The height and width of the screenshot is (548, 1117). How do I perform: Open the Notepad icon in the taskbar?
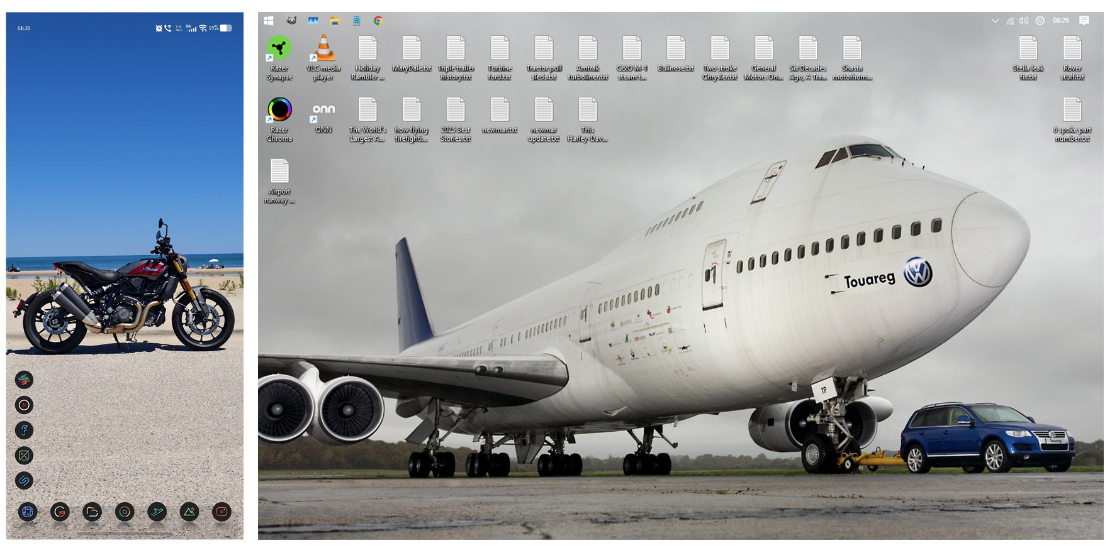[x=357, y=21]
